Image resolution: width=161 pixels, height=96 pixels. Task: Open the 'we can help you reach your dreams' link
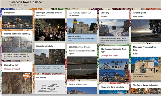click(50, 69)
